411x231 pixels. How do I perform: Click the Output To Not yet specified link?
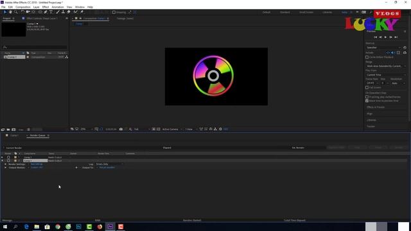click(x=107, y=167)
